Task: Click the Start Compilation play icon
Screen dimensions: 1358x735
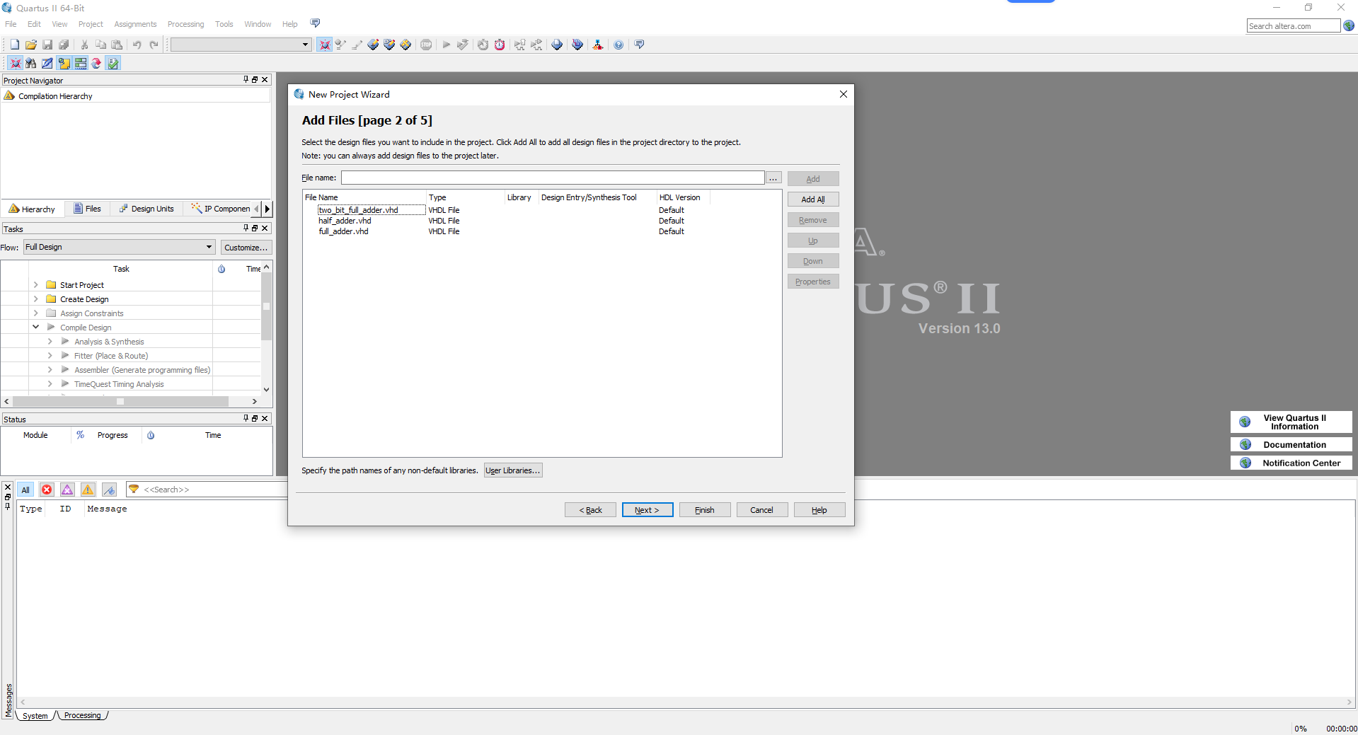Action: click(447, 45)
